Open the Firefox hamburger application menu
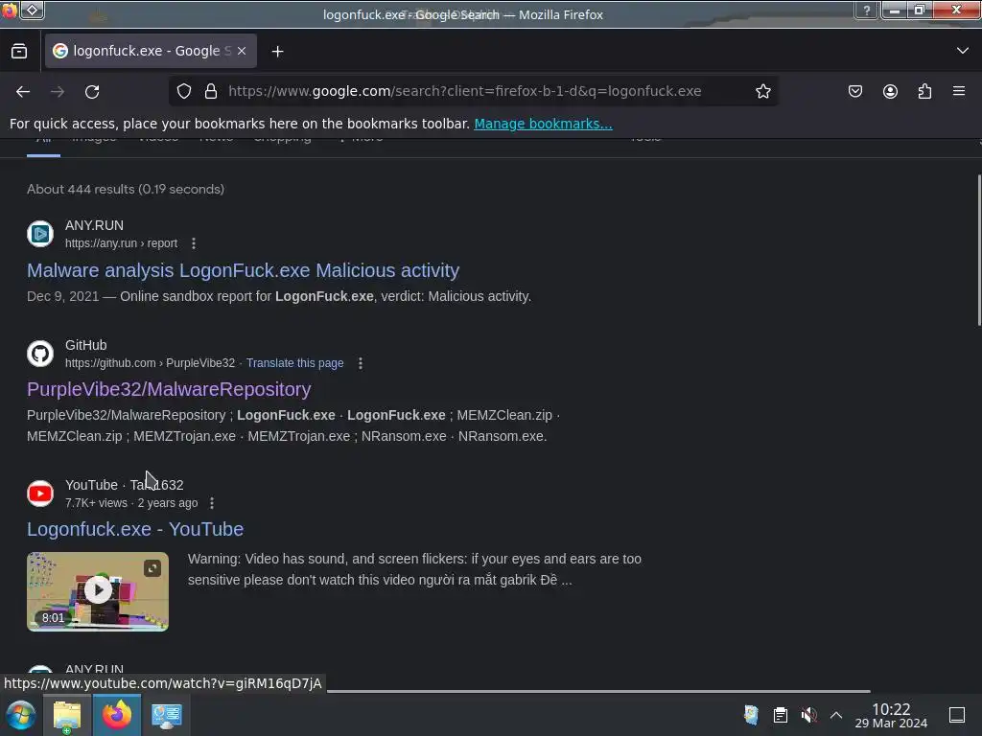 click(x=959, y=91)
